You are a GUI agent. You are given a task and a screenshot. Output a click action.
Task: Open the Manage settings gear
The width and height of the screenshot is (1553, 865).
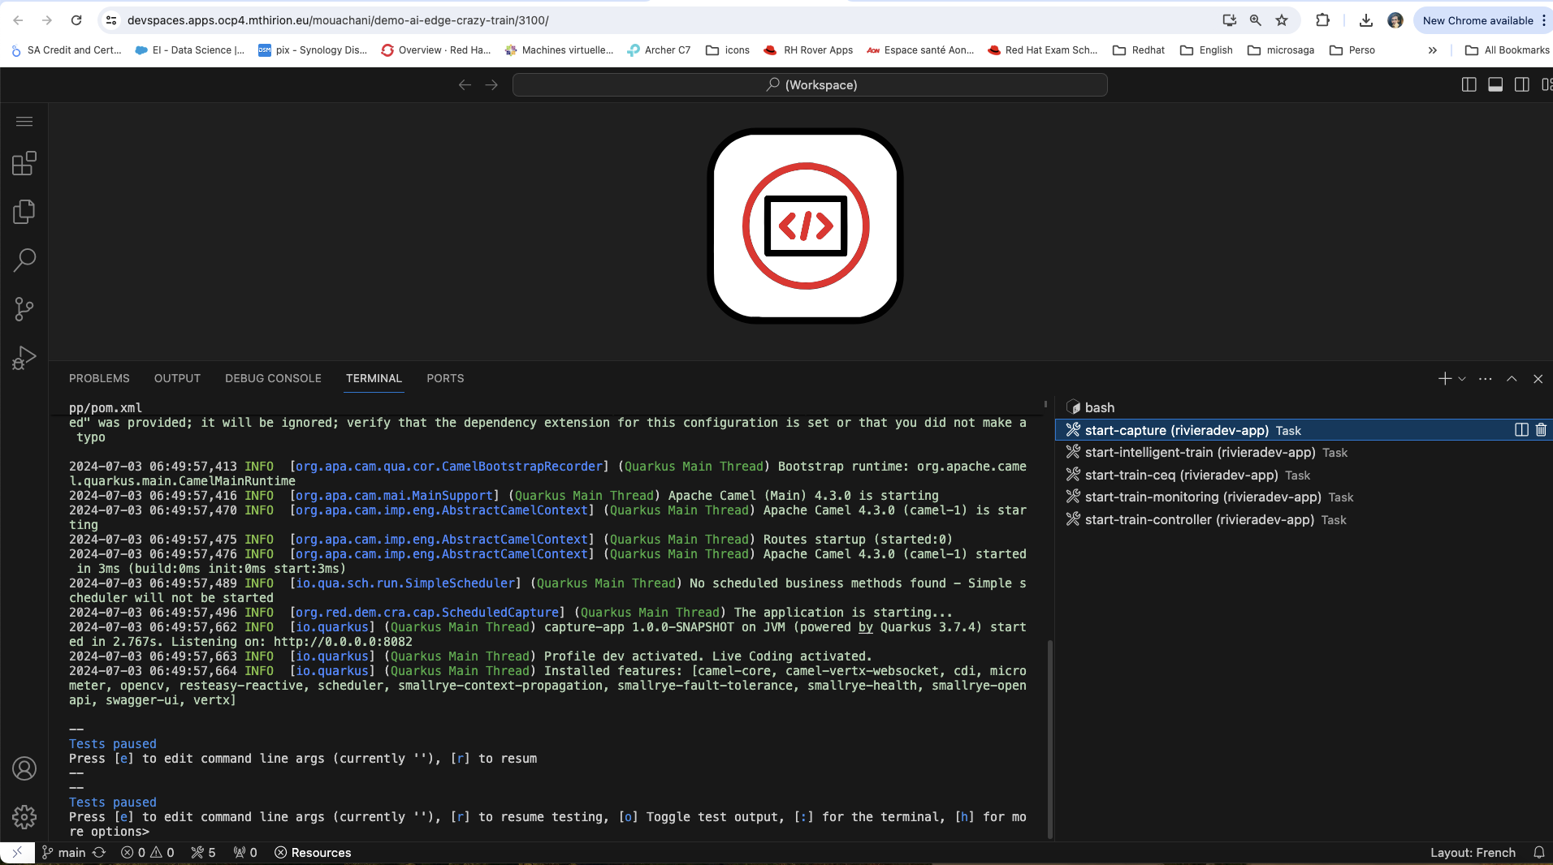pos(24,816)
